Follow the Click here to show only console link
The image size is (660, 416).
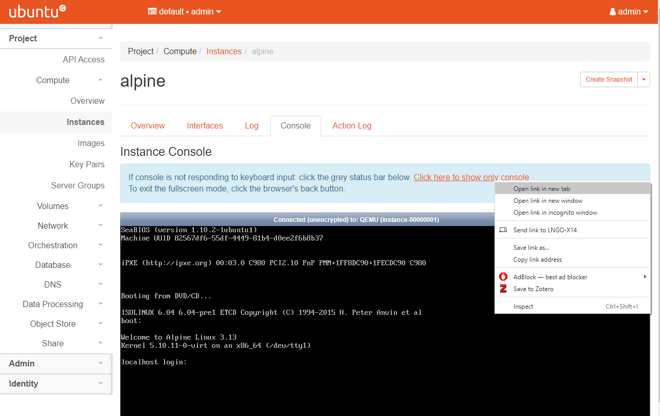coord(454,177)
